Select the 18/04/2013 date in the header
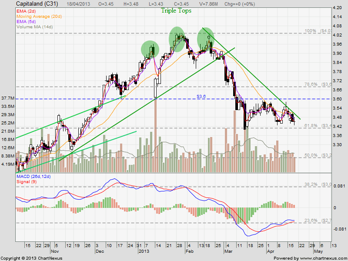The width and height of the screenshot is (348, 261). pyautogui.click(x=79, y=4)
